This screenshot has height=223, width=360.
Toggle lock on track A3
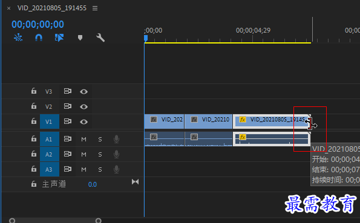34,169
